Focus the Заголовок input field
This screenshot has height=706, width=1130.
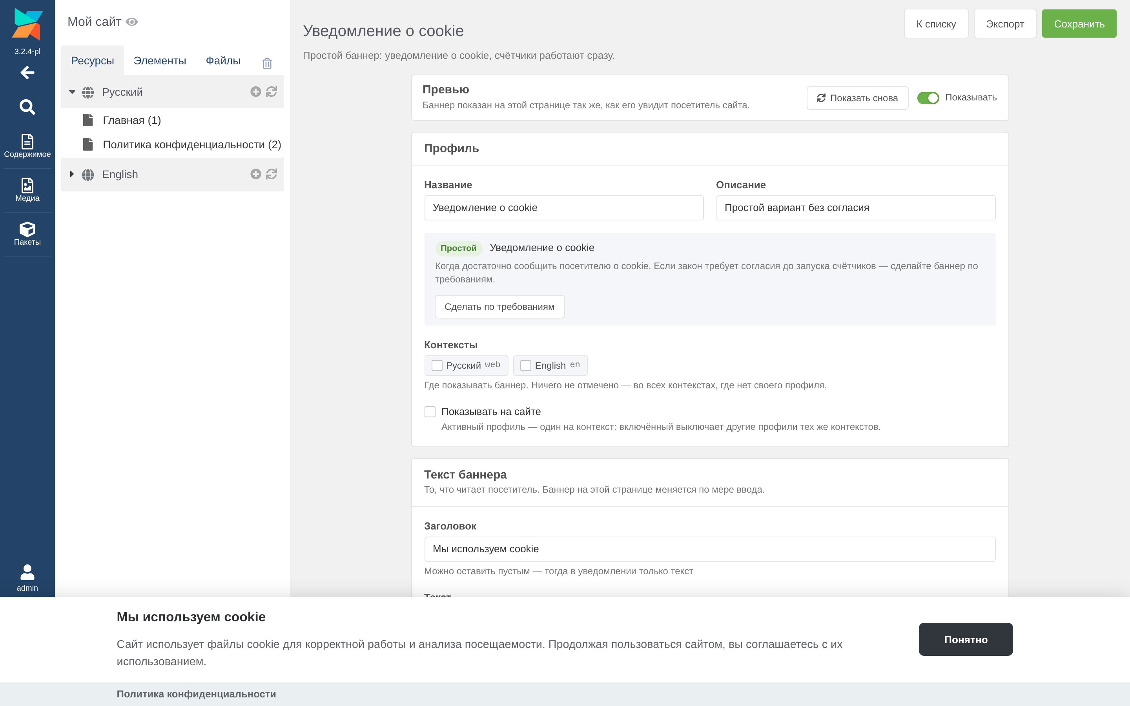(x=710, y=549)
